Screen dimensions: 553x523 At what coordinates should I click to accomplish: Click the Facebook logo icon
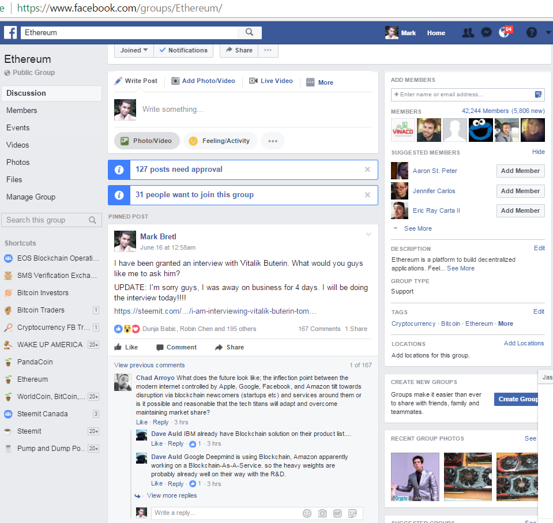coord(10,33)
